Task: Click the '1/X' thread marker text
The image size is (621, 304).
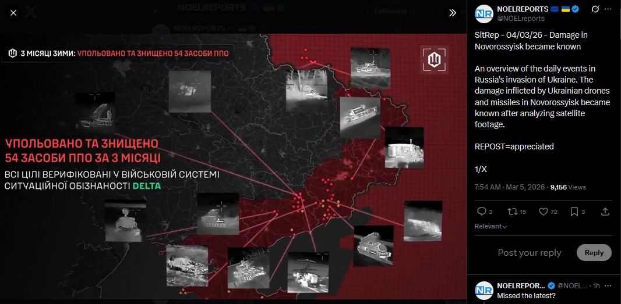Action: 481,169
